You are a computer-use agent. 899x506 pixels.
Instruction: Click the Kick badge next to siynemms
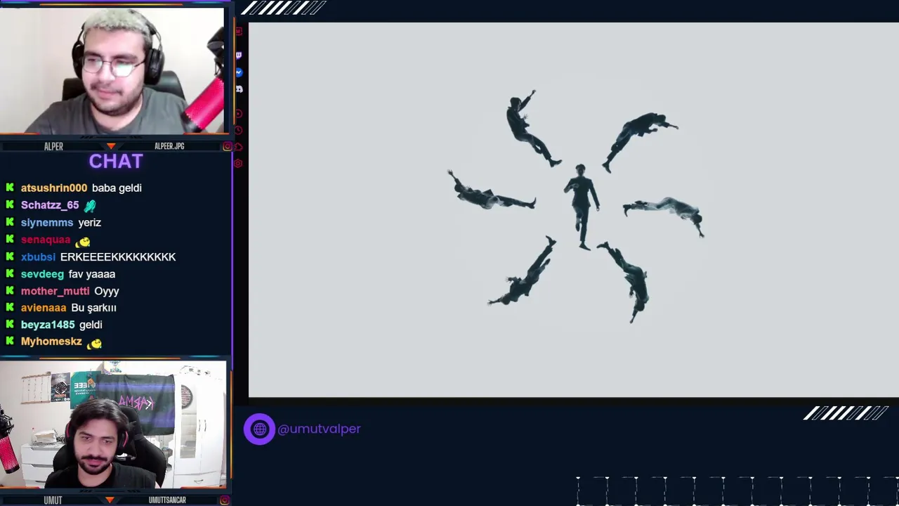[x=10, y=222]
